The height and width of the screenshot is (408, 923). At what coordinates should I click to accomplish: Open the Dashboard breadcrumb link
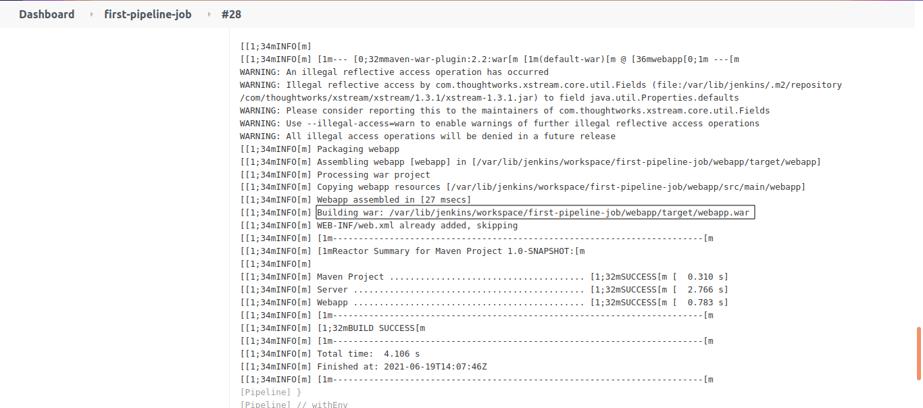click(47, 14)
